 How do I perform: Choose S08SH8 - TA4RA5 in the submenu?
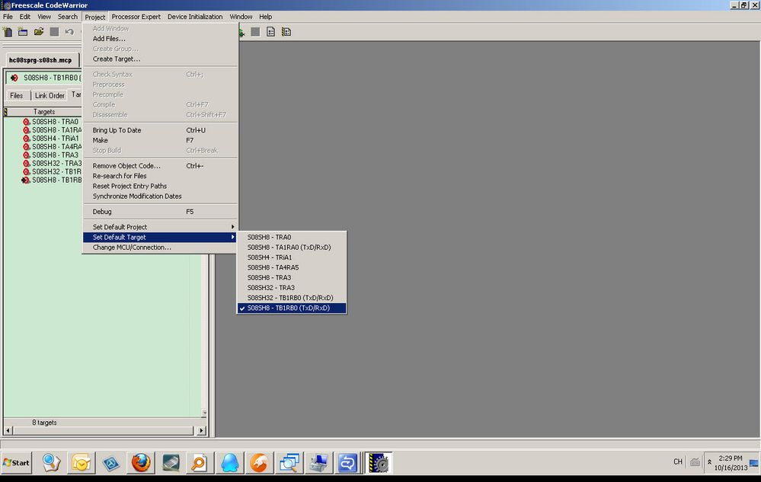pos(292,268)
